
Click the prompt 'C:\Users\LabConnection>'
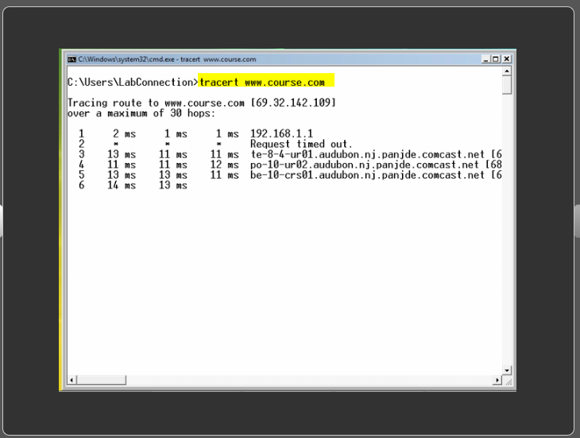[133, 82]
